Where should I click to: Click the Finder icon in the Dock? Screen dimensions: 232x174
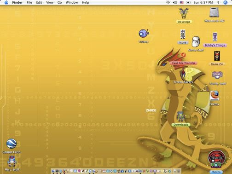tap(53, 171)
